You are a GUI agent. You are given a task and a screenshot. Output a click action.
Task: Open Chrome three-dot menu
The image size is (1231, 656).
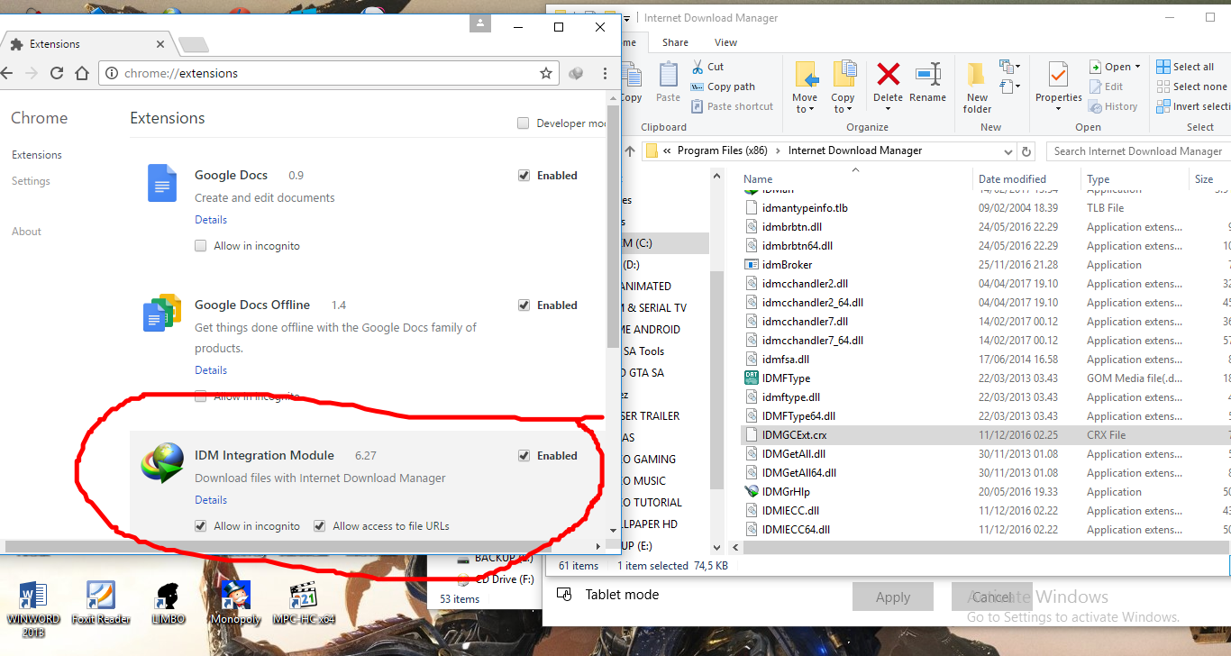[x=604, y=73]
